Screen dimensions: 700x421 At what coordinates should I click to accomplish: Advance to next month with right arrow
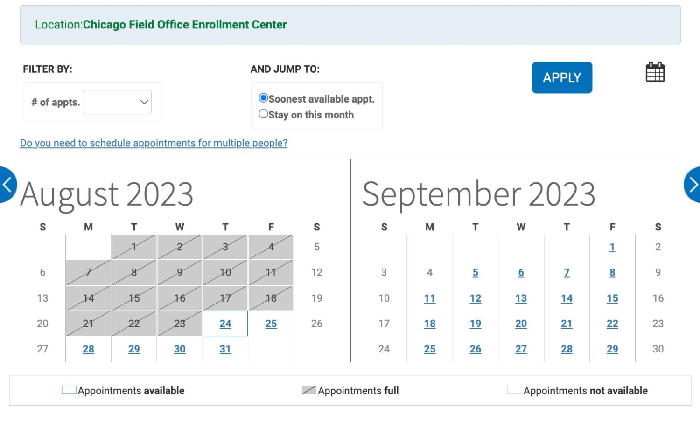click(x=693, y=185)
